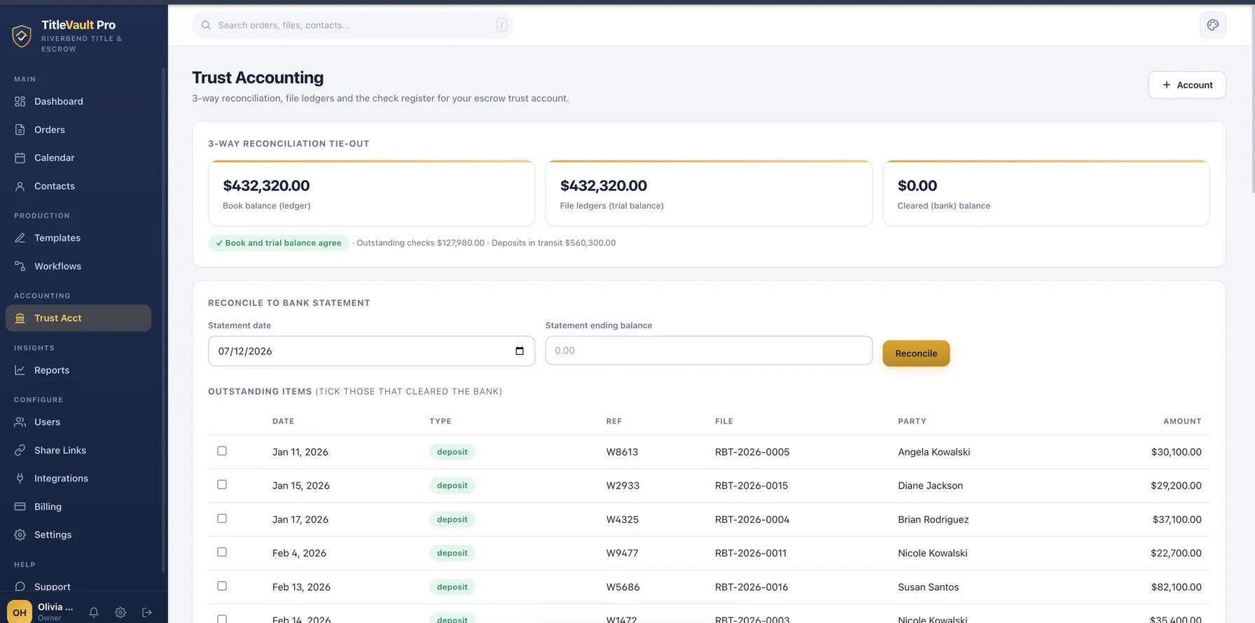Click the search orders, files, contacts box

click(x=353, y=25)
